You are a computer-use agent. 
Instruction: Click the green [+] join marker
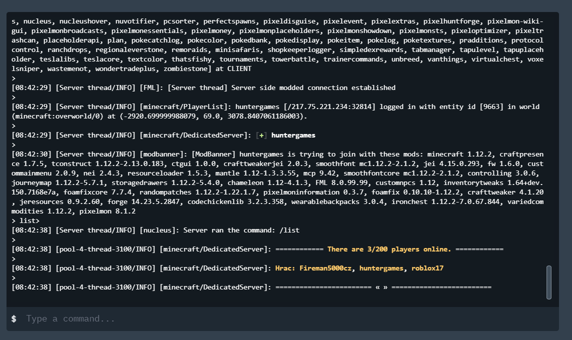pos(261,135)
